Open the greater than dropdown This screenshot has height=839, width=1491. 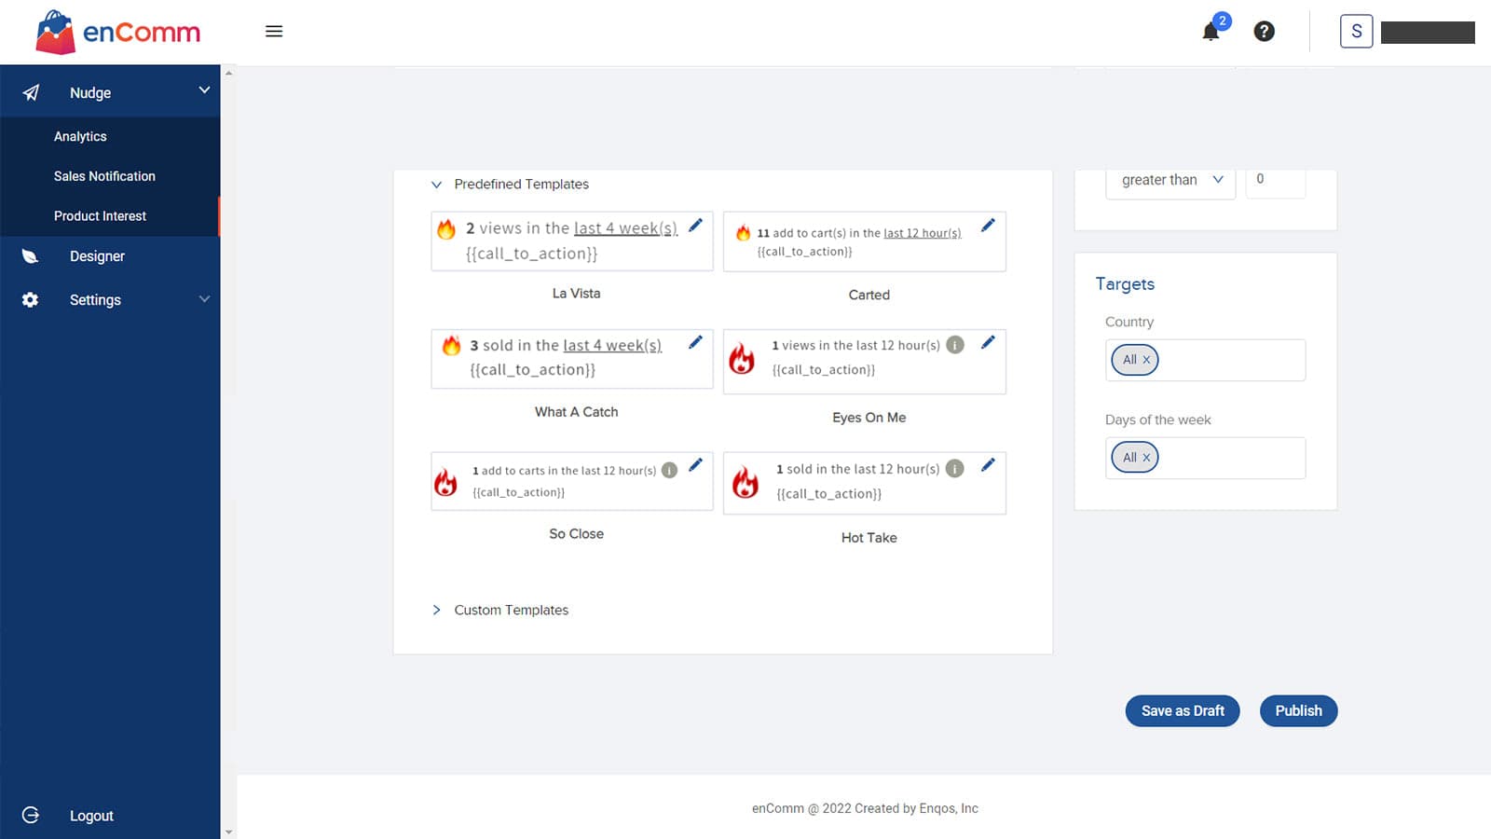[x=1170, y=179]
